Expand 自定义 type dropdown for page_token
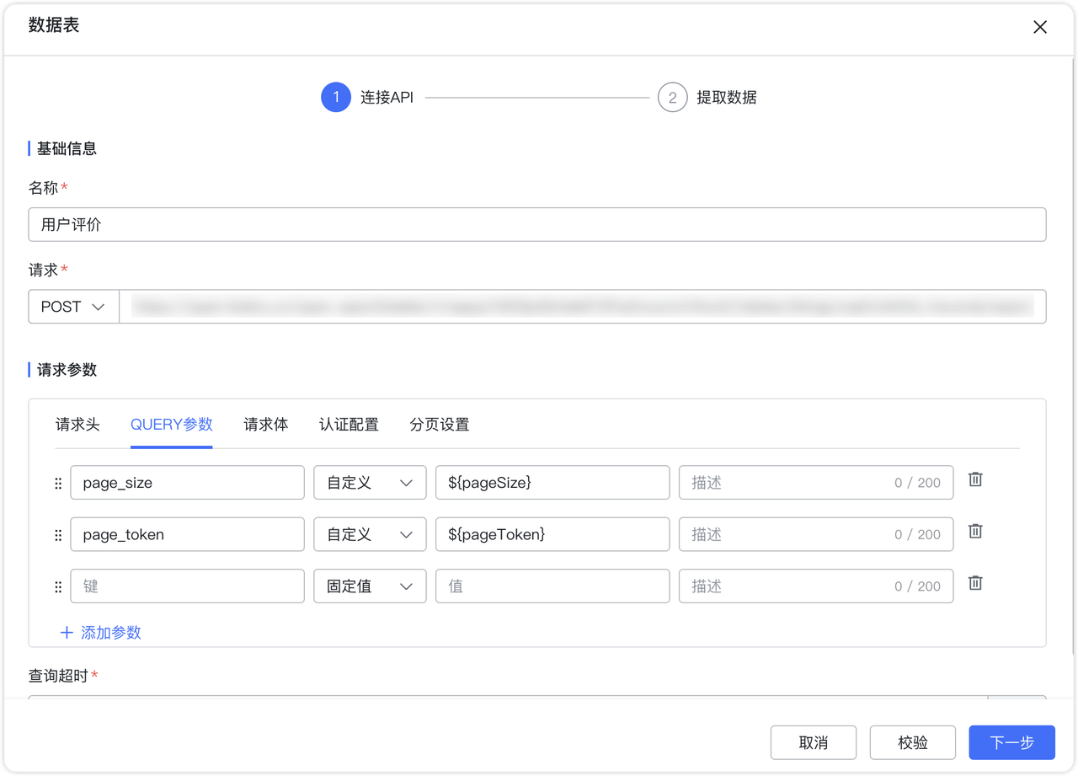Image resolution: width=1078 pixels, height=776 pixels. (x=370, y=534)
